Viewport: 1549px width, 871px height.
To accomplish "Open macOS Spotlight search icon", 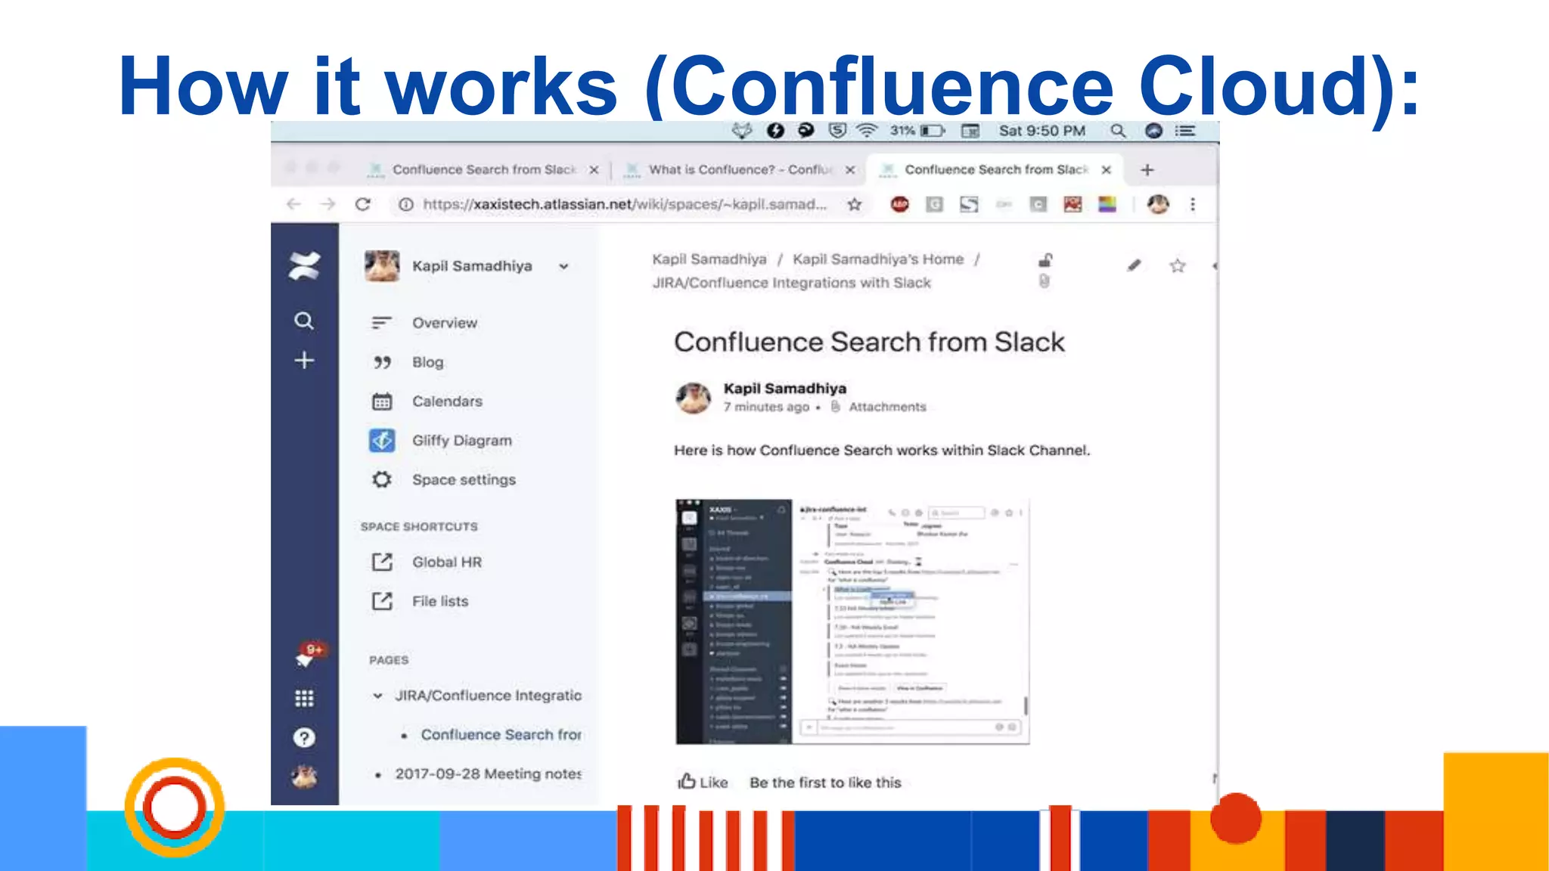I will click(1118, 131).
